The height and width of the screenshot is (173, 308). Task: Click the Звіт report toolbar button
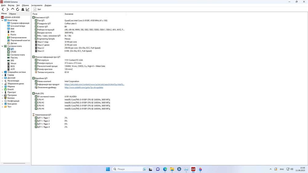tap(37, 9)
